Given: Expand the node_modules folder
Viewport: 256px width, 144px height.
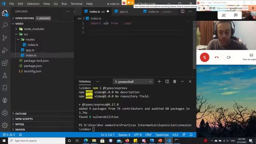Looking at the screenshot, I should click(34, 29).
